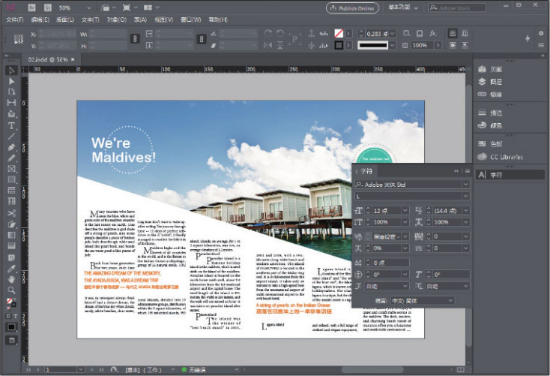Choose the Direct Selection arrow tool

[x=12, y=81]
